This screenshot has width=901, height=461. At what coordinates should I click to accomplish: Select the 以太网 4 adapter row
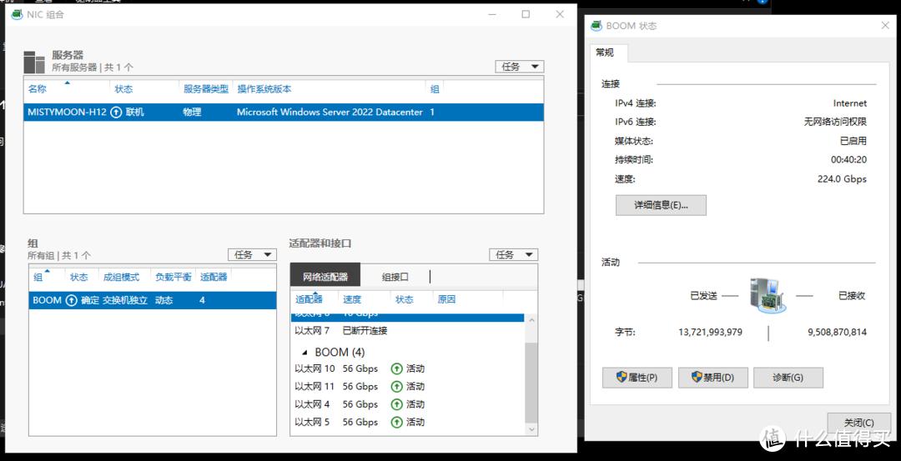point(407,404)
